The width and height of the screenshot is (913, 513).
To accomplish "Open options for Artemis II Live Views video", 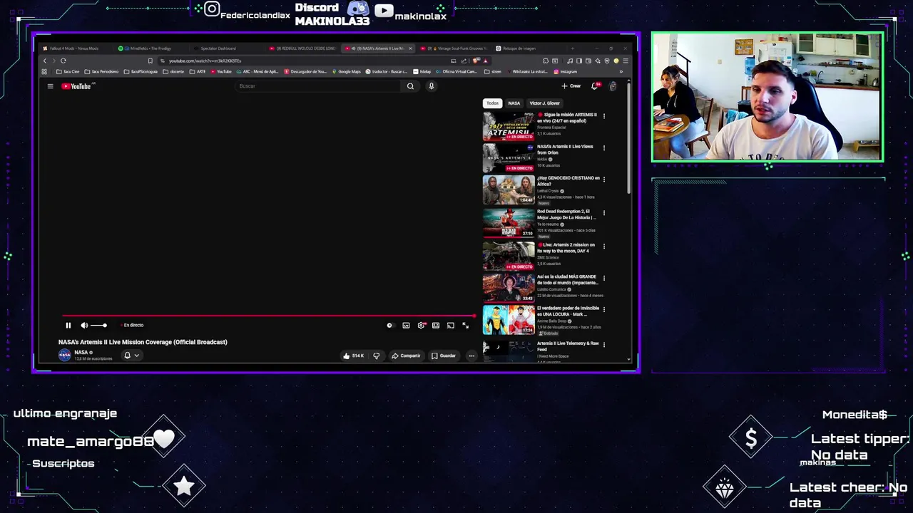I will 604,148.
